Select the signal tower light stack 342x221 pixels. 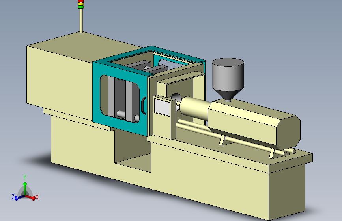[81, 4]
